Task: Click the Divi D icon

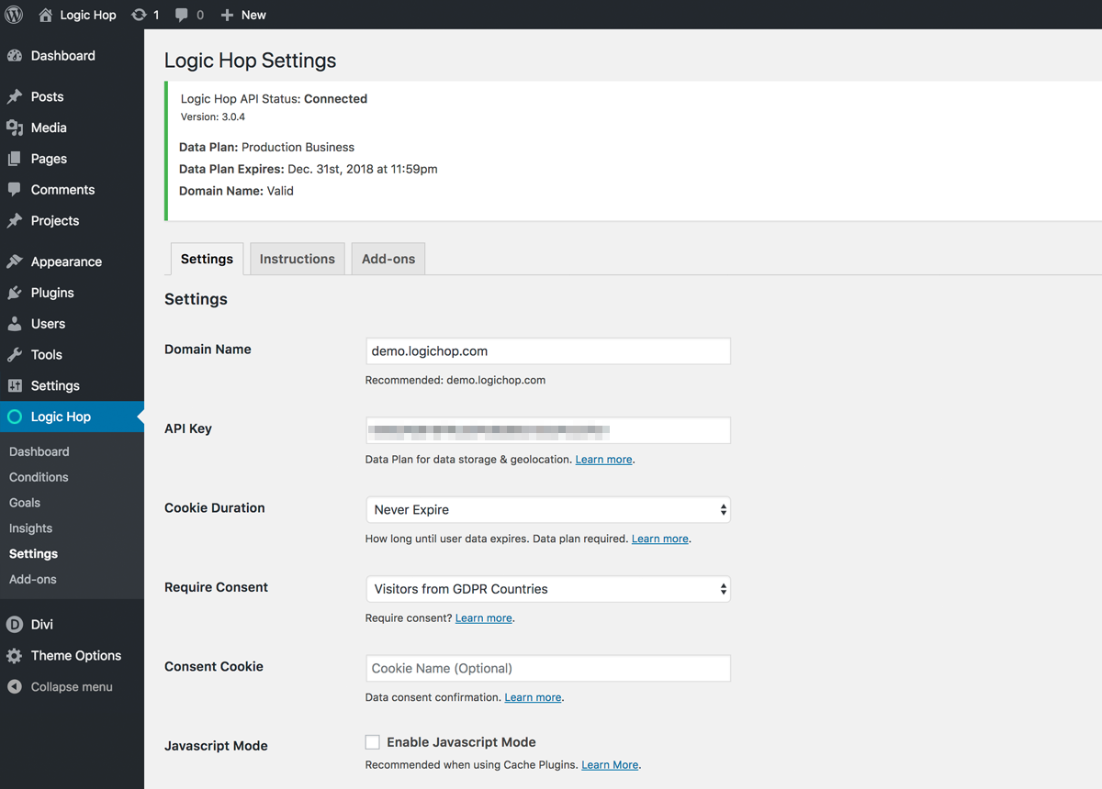Action: coord(15,625)
